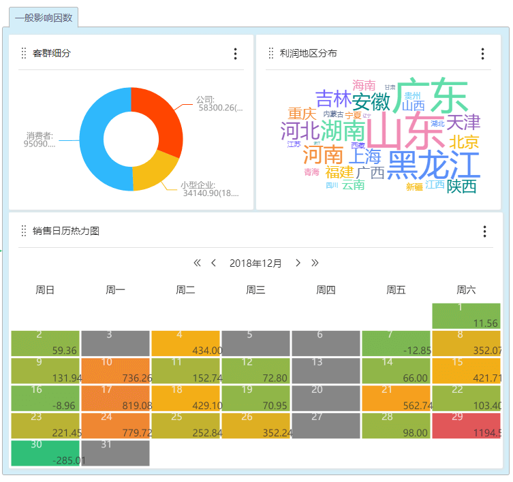Screen dimensions: 513x482
Task: Open the 2018年12月 month picker
Action: tap(255, 263)
